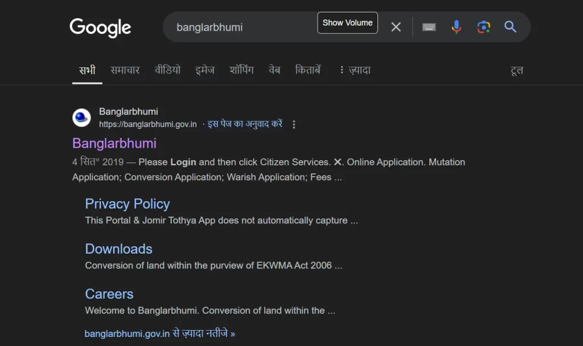Click the Google logo
Viewport: 583px width, 346px height.
click(100, 27)
